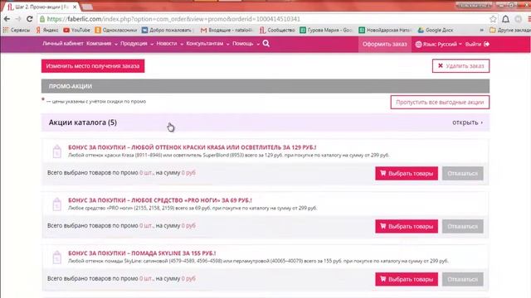
Task: Expand Помощь dropdown menu
Action: 246,44
